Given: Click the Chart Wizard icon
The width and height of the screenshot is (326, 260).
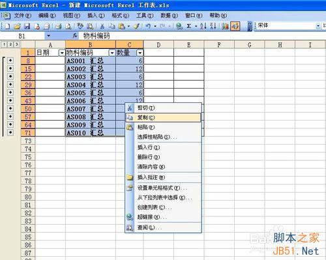Looking at the screenshot, I should (225, 26).
